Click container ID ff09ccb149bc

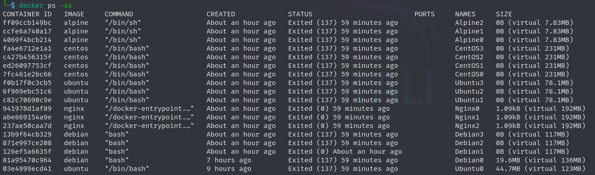27,23
